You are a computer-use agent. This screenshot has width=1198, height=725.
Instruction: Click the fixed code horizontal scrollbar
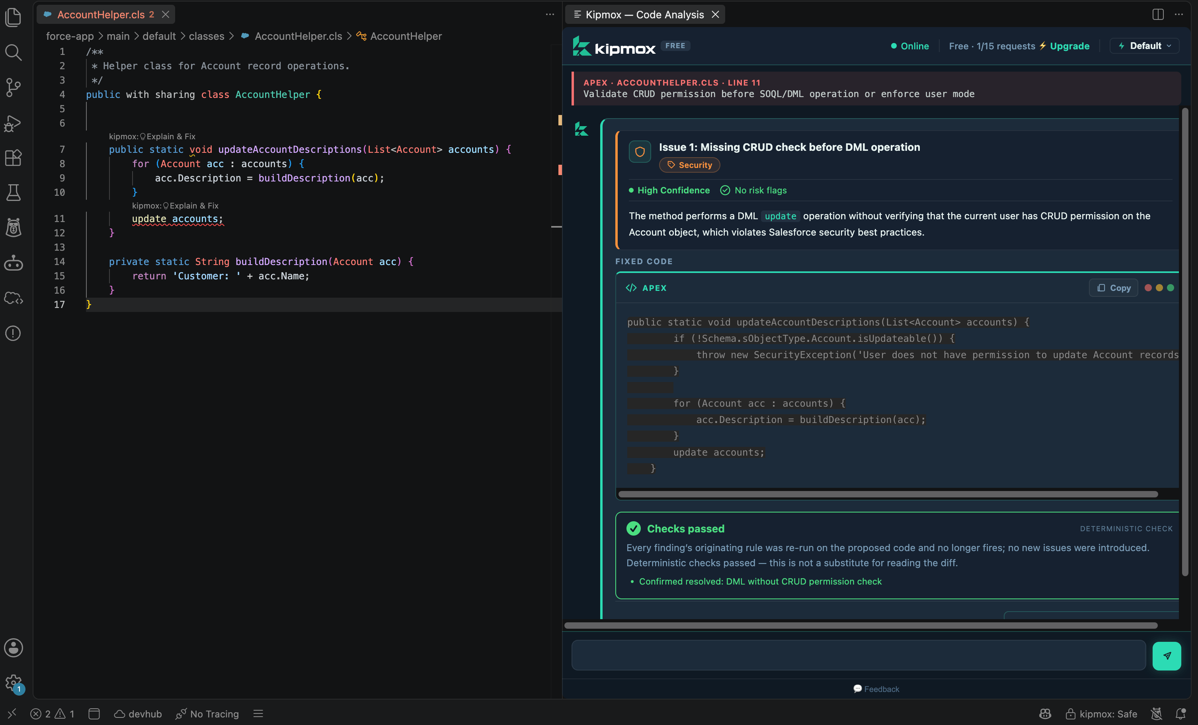click(x=887, y=494)
